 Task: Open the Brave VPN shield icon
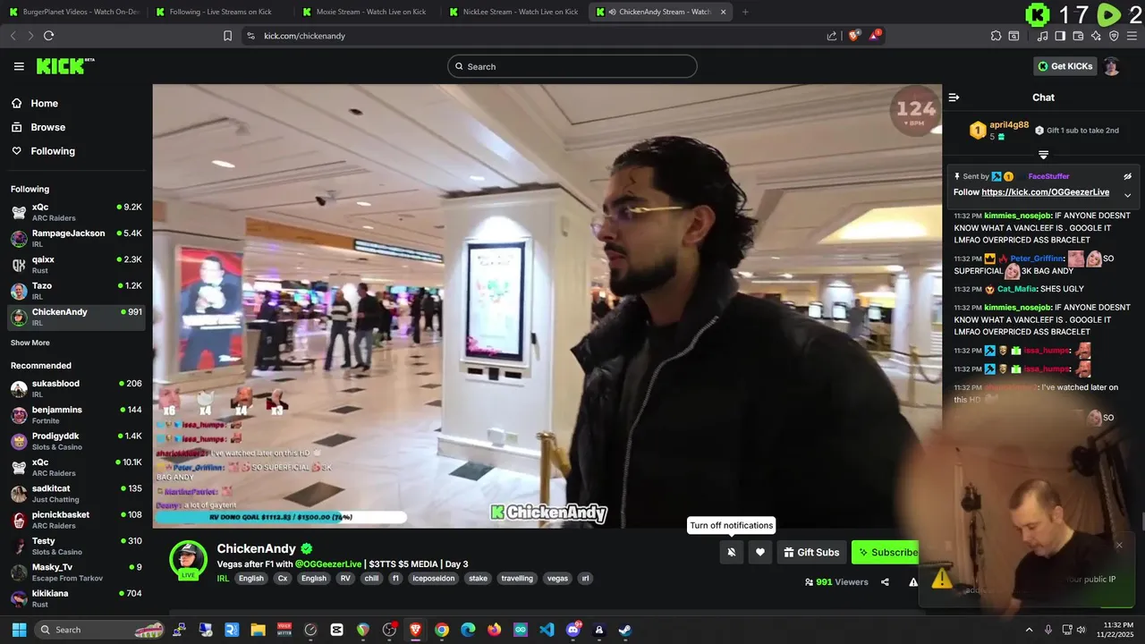pyautogui.click(x=1114, y=36)
